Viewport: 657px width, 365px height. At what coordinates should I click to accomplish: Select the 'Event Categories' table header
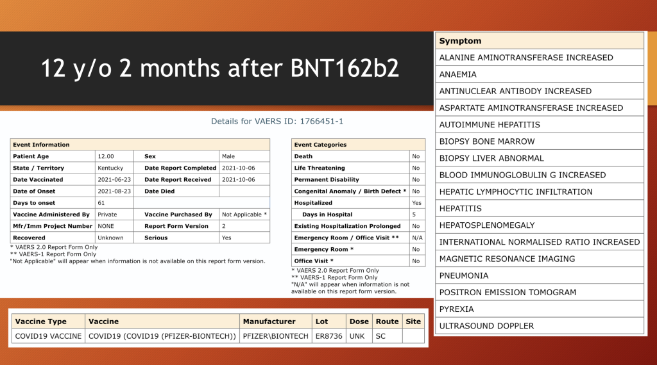tap(320, 145)
